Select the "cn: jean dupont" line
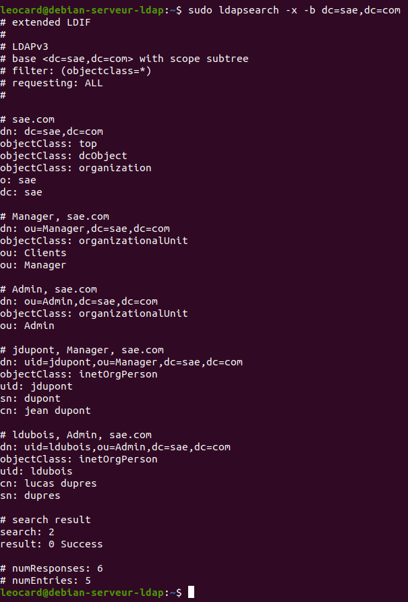This screenshot has width=408, height=602. coord(45,411)
